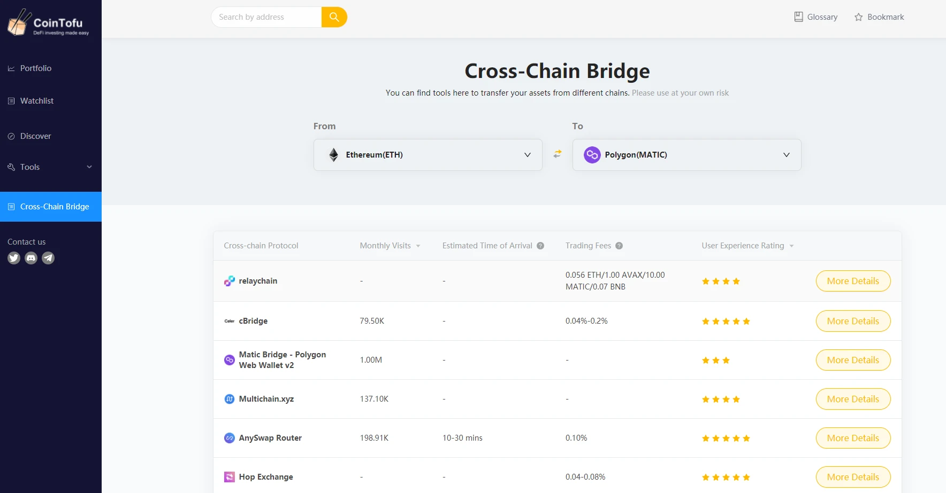This screenshot has width=946, height=493.
Task: Open the Telegram contact icon
Action: click(x=48, y=258)
